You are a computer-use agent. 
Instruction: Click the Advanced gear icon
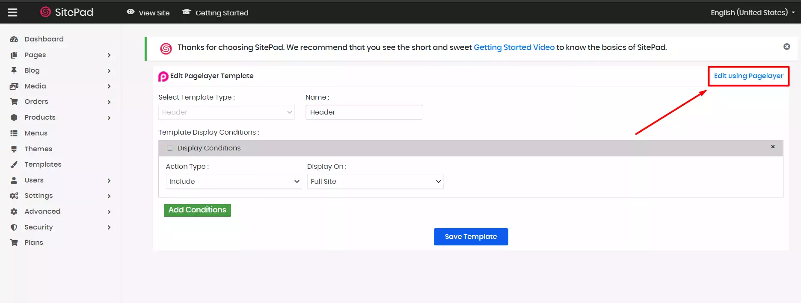14,212
